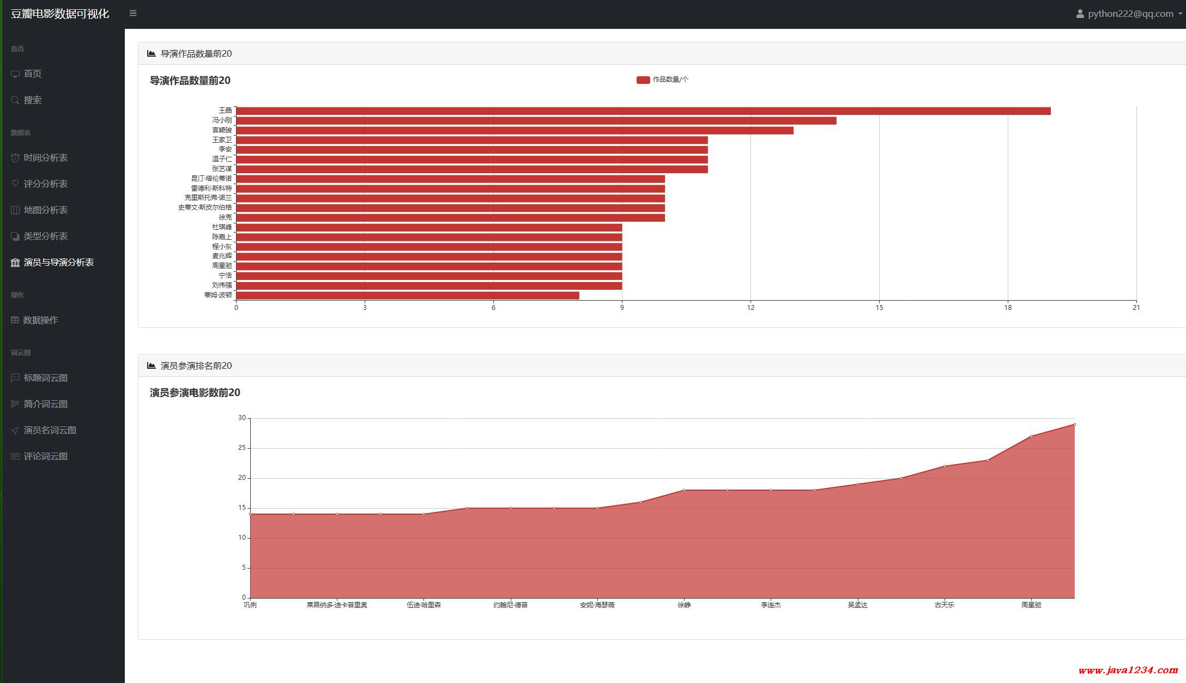This screenshot has height=683, width=1186.
Task: Open the python222@qq.com account dropdown
Action: click(1130, 14)
